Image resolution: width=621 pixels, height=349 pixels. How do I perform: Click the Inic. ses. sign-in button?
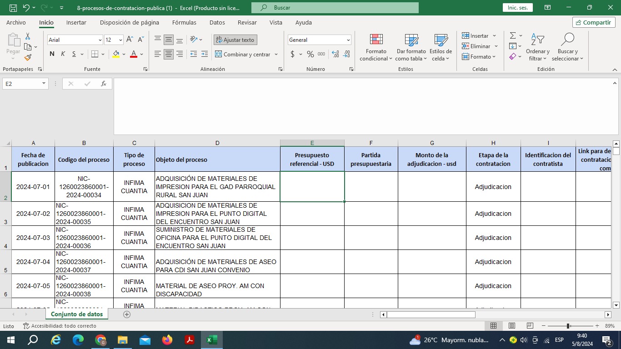[x=517, y=8]
